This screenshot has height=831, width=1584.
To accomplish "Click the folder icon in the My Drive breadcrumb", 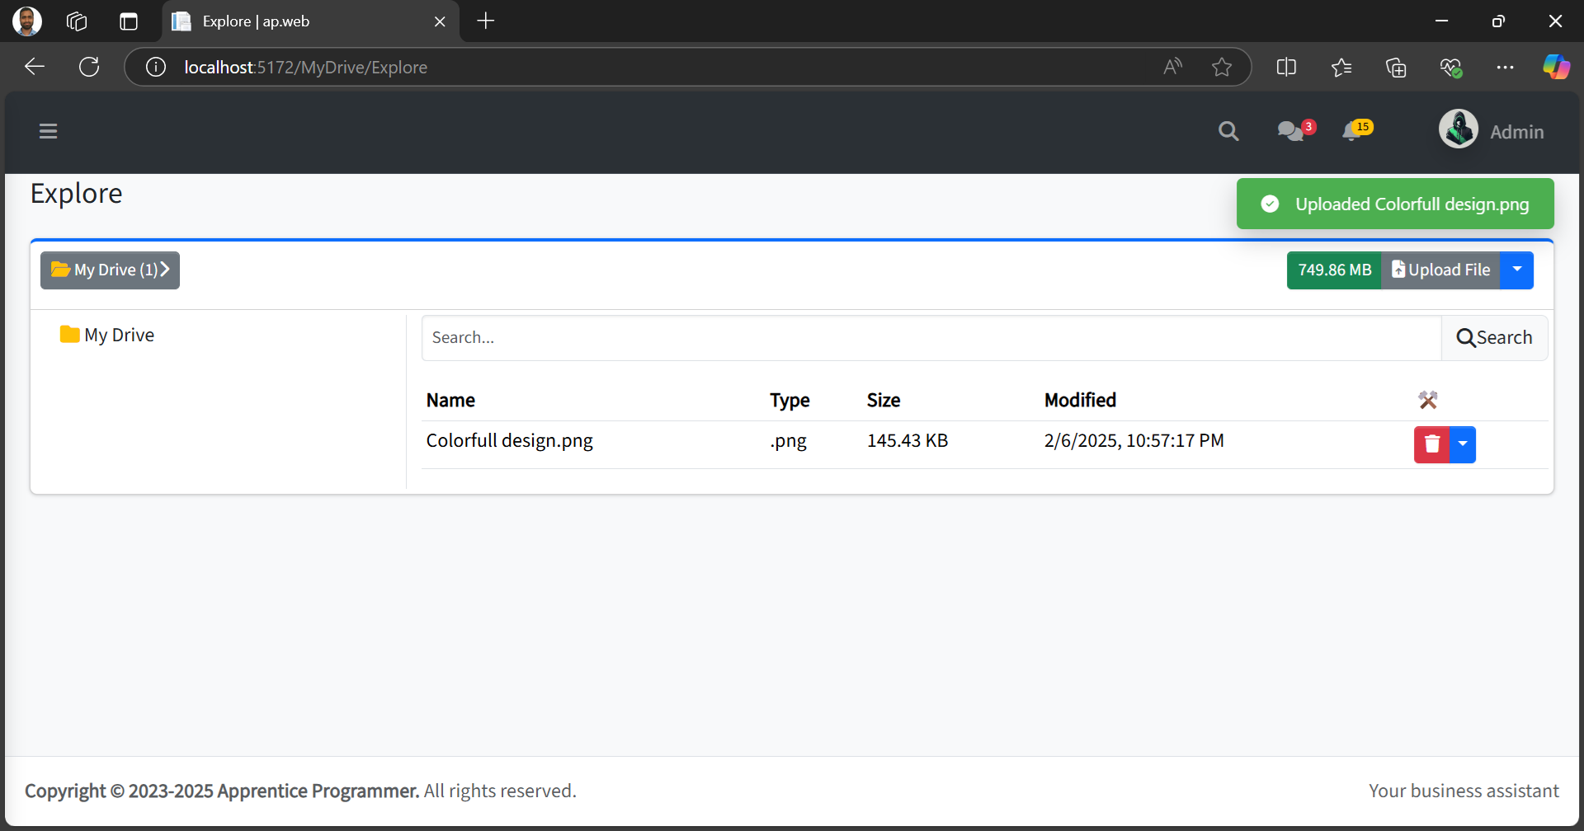I will pos(60,269).
